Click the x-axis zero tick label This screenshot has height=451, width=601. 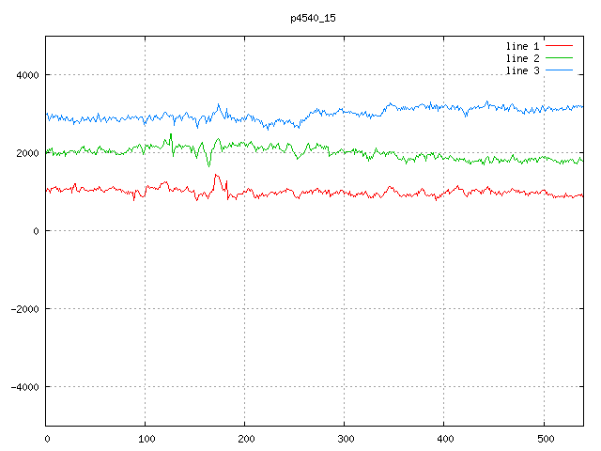pos(47,438)
